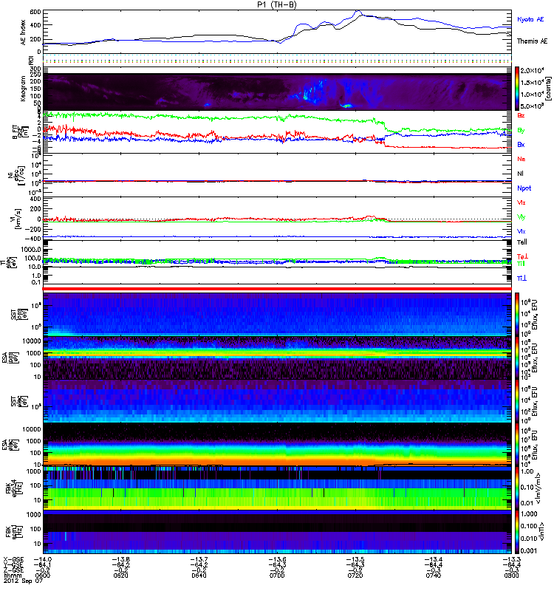Click the black Ni legend label
The height and width of the screenshot is (591, 554).
(x=521, y=174)
